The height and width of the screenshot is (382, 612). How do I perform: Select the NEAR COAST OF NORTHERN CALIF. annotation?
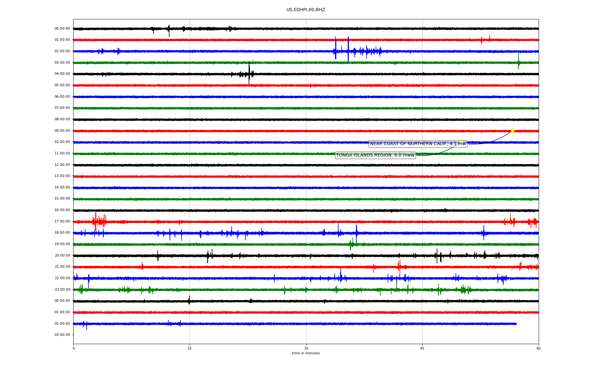418,144
